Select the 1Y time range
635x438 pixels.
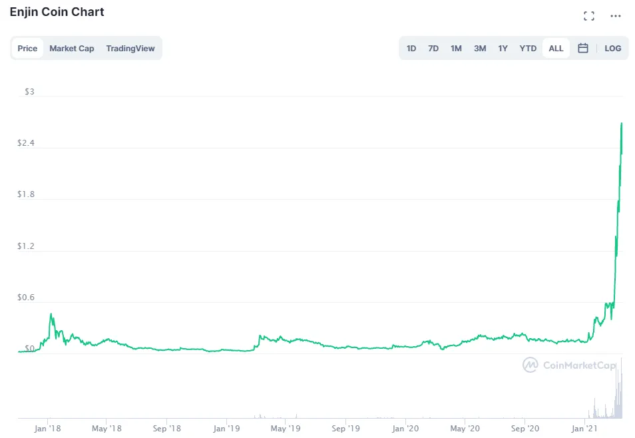(x=503, y=48)
